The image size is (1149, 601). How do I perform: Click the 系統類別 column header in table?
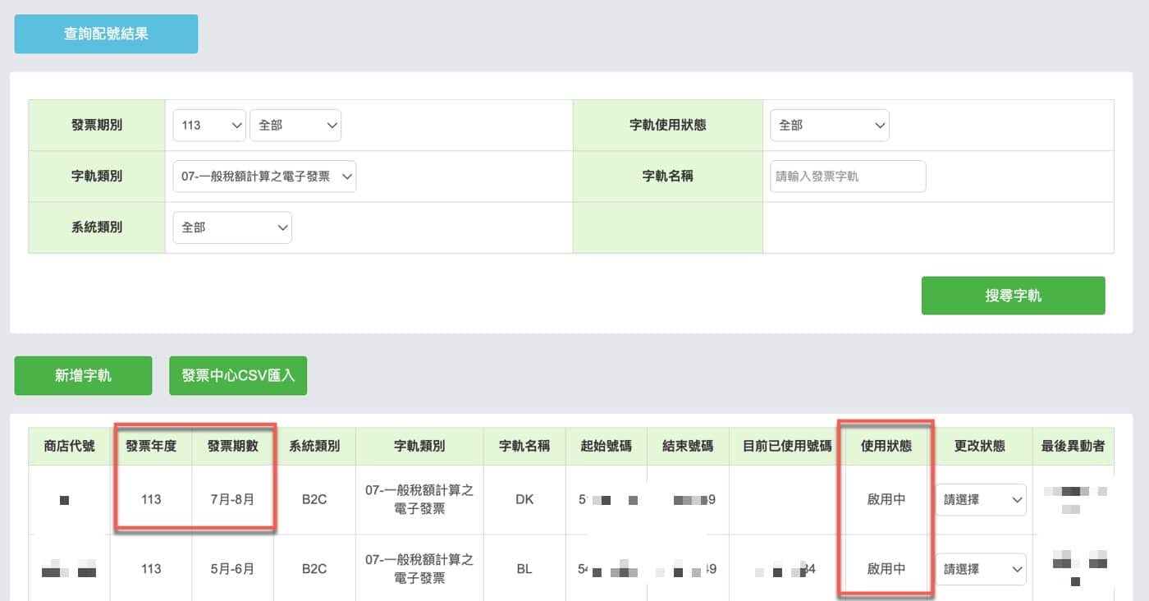click(x=314, y=446)
